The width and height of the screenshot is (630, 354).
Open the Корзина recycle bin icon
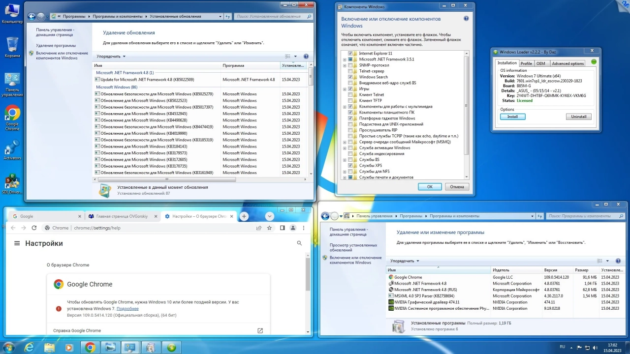pos(12,47)
